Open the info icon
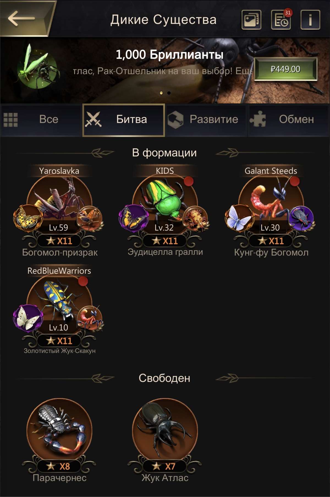 [310, 20]
